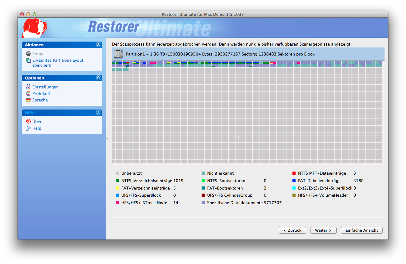The image size is (406, 264).
Task: Click the 'NTFS-Bootsektoren' label
Action: click(x=226, y=181)
